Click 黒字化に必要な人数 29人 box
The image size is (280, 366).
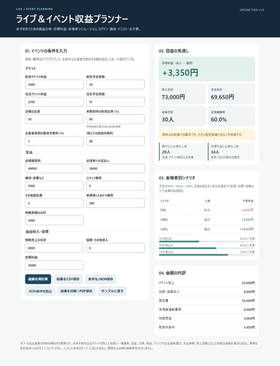[182, 152]
